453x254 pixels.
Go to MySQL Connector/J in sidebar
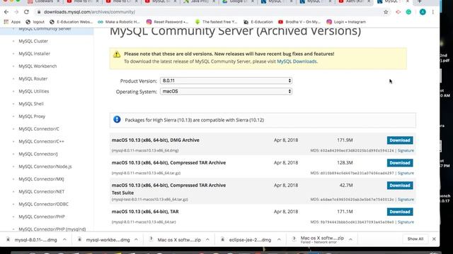coord(38,154)
